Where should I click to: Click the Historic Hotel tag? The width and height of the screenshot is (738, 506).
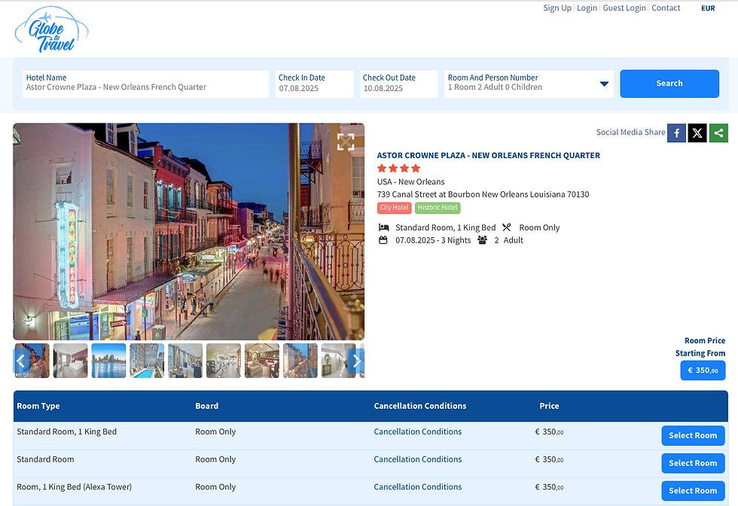(438, 208)
